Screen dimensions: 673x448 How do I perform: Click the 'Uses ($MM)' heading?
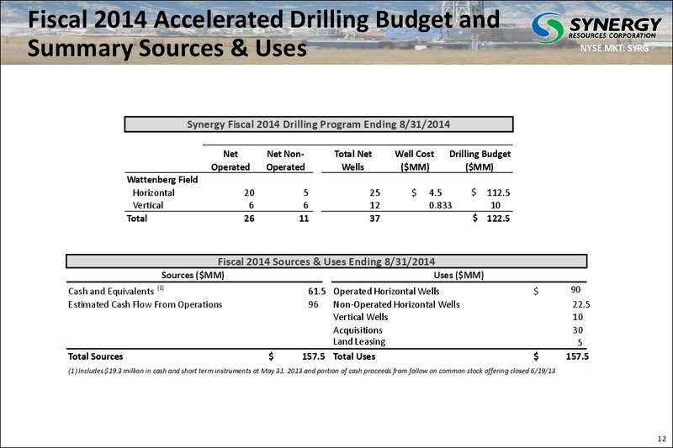pos(458,275)
